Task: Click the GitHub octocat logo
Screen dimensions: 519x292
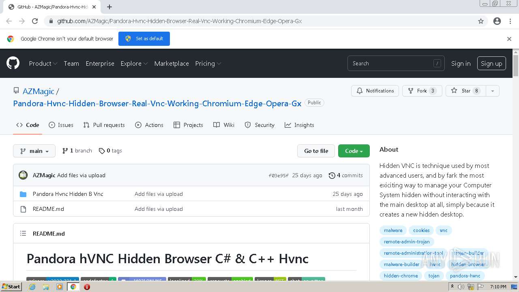Action: click(x=13, y=63)
